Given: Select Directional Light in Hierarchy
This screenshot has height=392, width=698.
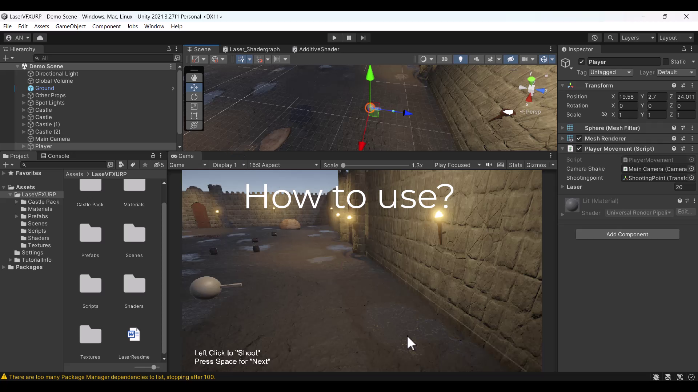Looking at the screenshot, I should click(x=56, y=74).
